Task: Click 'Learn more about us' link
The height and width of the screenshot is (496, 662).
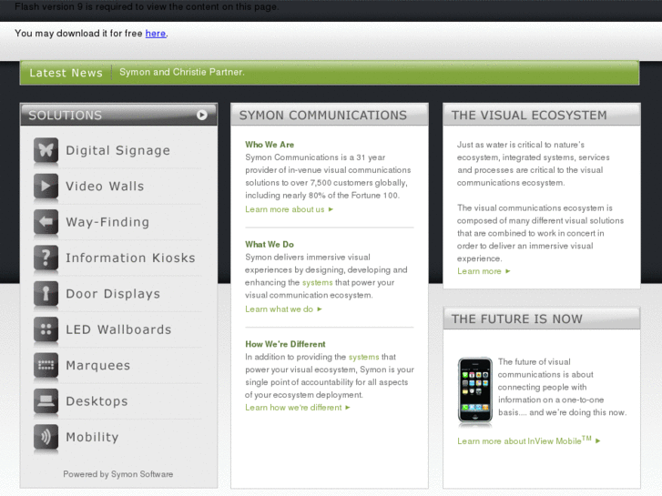Action: point(289,209)
